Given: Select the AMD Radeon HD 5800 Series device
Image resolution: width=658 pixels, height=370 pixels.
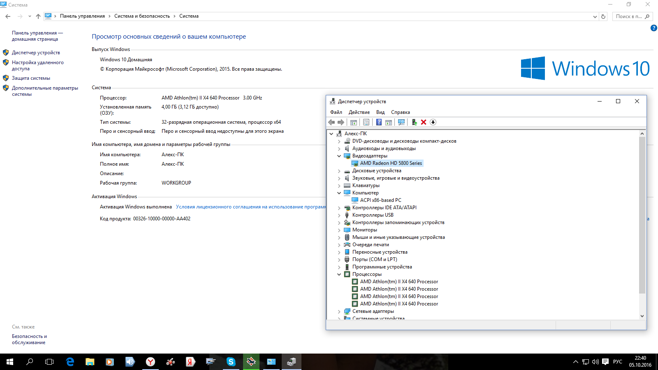Looking at the screenshot, I should [x=391, y=163].
